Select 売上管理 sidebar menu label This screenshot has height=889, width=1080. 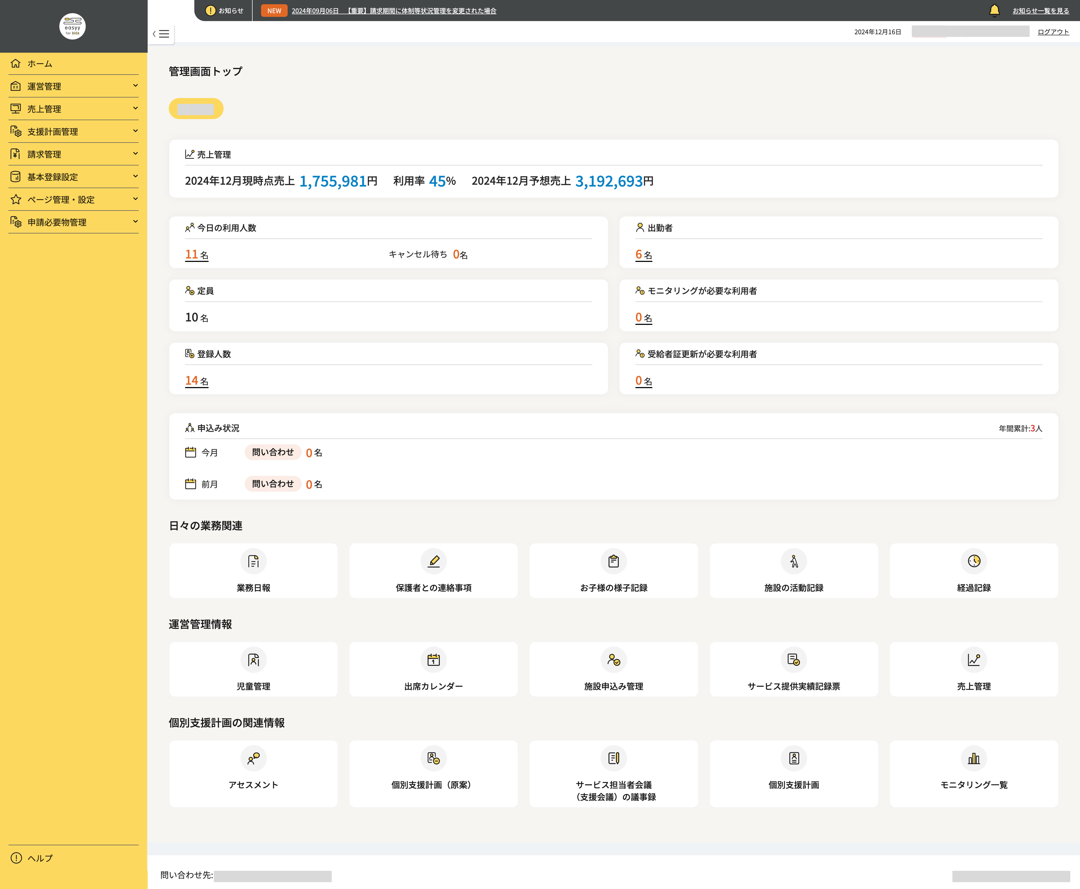pos(44,109)
